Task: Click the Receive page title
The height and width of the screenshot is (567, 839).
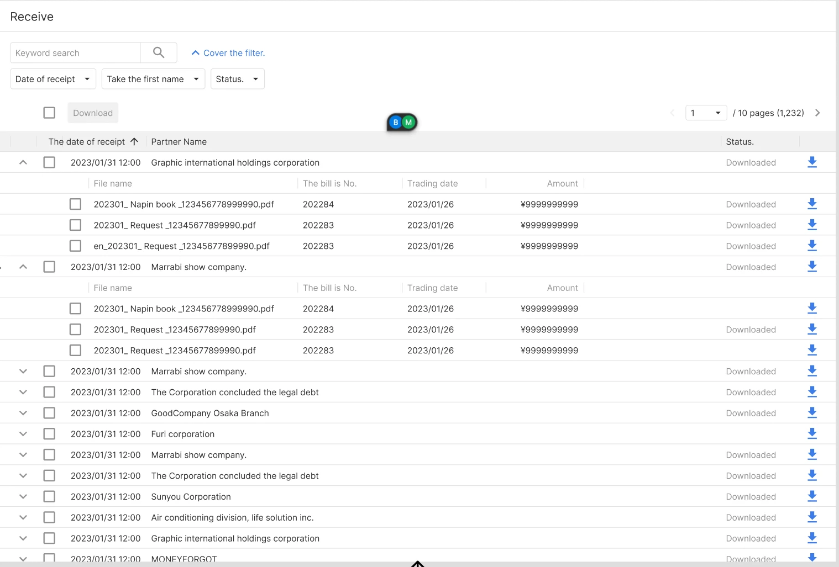Action: [32, 17]
